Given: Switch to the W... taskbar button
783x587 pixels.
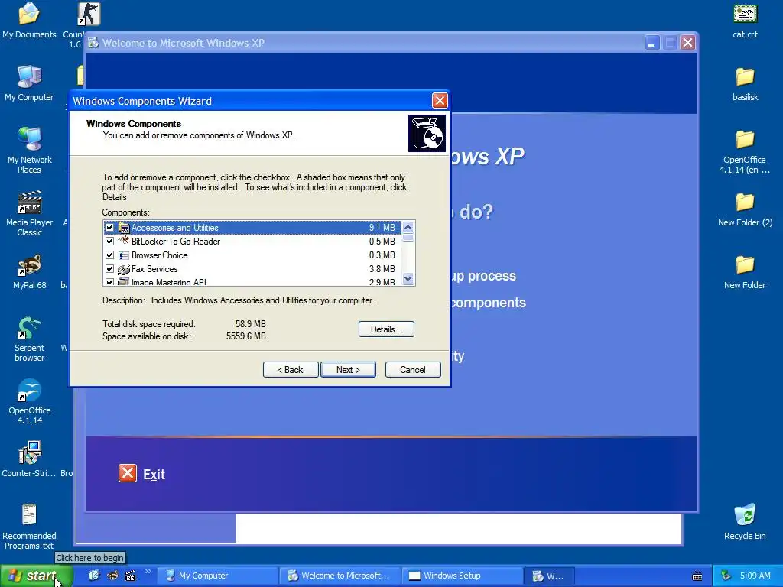Looking at the screenshot, I should (x=549, y=576).
